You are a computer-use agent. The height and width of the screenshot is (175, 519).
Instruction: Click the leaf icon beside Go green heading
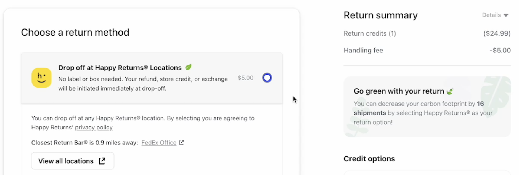[x=450, y=91]
